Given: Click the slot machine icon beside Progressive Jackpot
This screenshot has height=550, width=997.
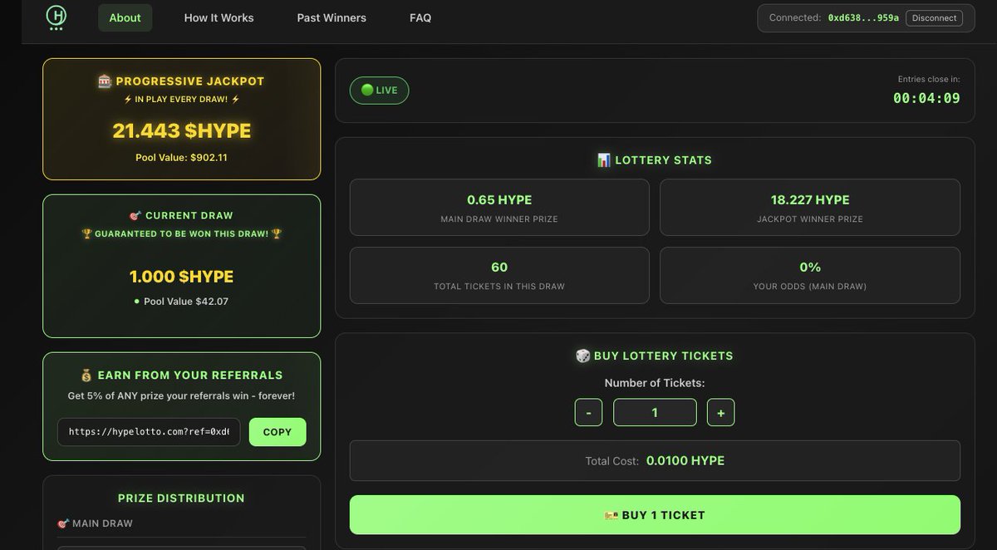Looking at the screenshot, I should coord(105,81).
